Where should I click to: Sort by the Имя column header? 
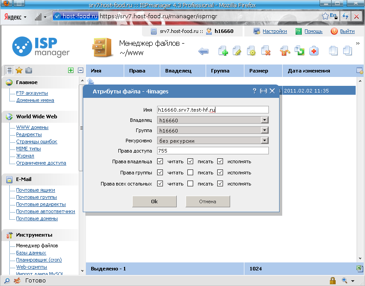[105, 71]
